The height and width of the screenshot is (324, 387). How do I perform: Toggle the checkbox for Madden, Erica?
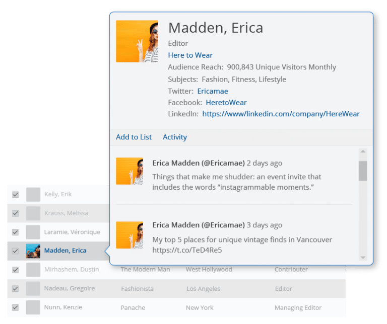click(x=16, y=251)
